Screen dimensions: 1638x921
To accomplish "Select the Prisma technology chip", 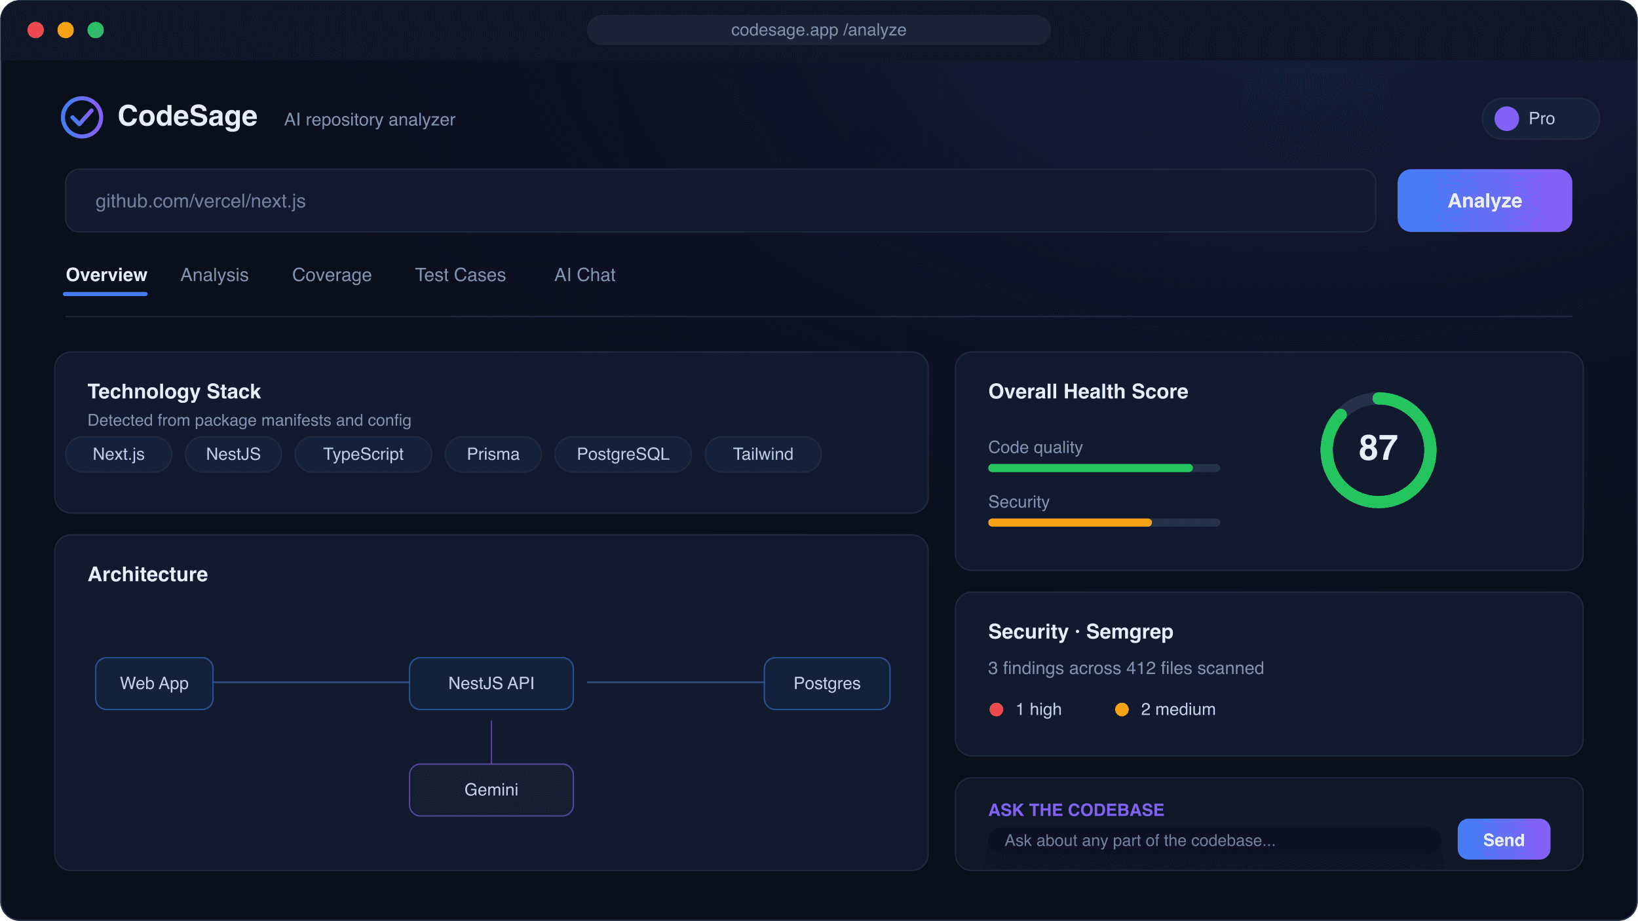I will pyautogui.click(x=493, y=454).
